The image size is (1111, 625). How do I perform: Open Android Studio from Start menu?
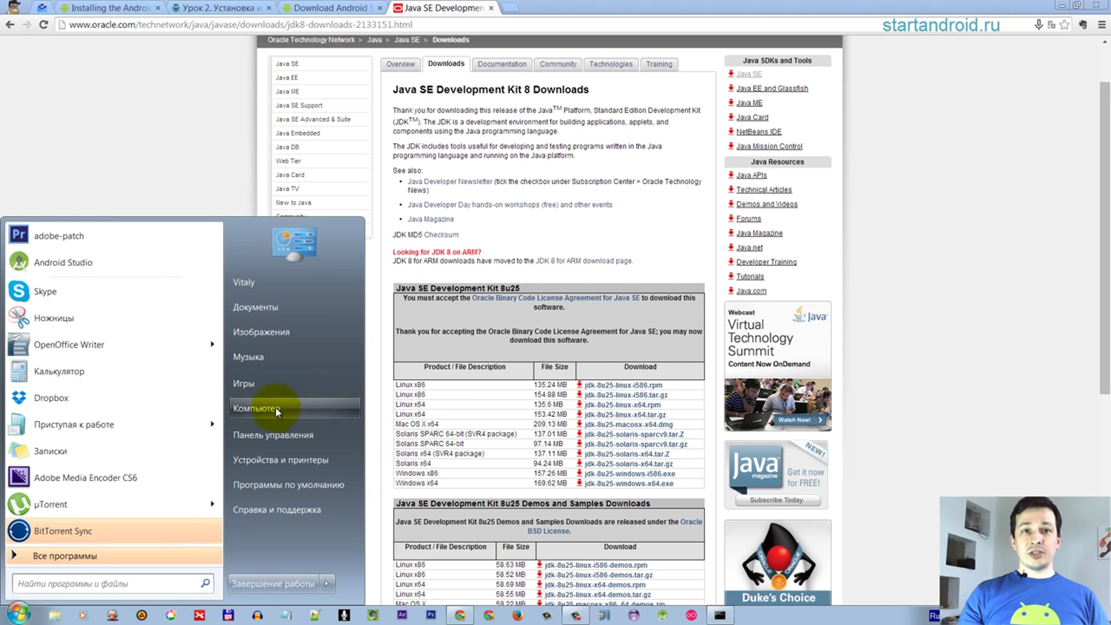pyautogui.click(x=63, y=262)
